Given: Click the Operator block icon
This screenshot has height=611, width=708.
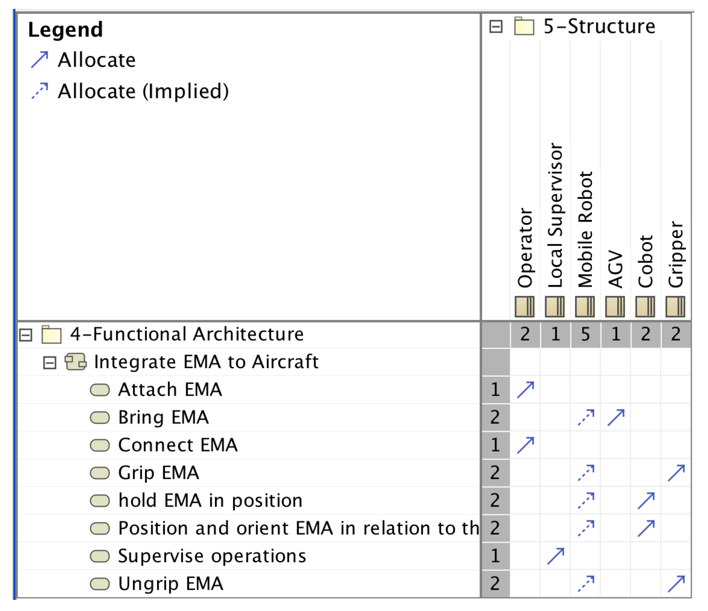Looking at the screenshot, I should click(x=525, y=307).
